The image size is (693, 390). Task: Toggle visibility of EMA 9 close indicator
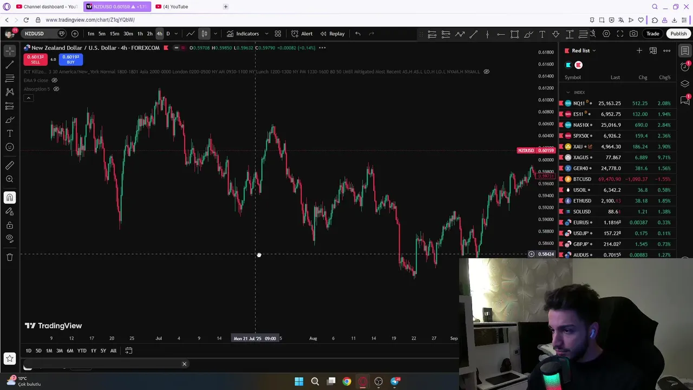click(54, 80)
